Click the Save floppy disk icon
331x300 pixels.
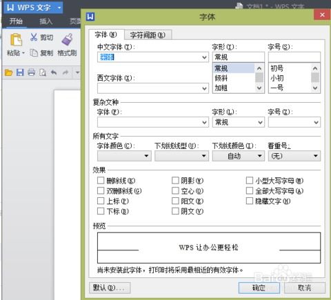point(20,72)
